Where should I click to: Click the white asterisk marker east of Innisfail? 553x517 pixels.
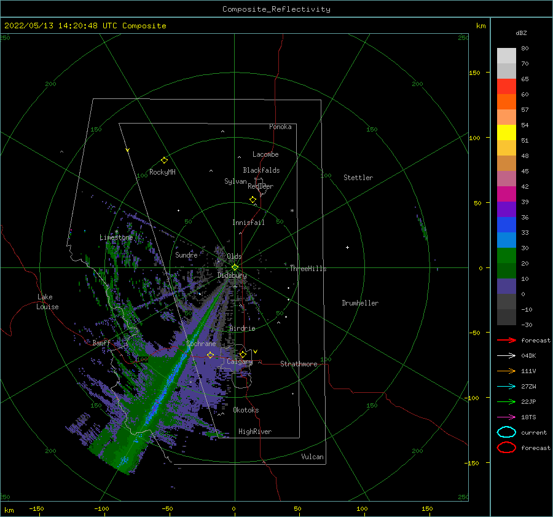click(292, 211)
